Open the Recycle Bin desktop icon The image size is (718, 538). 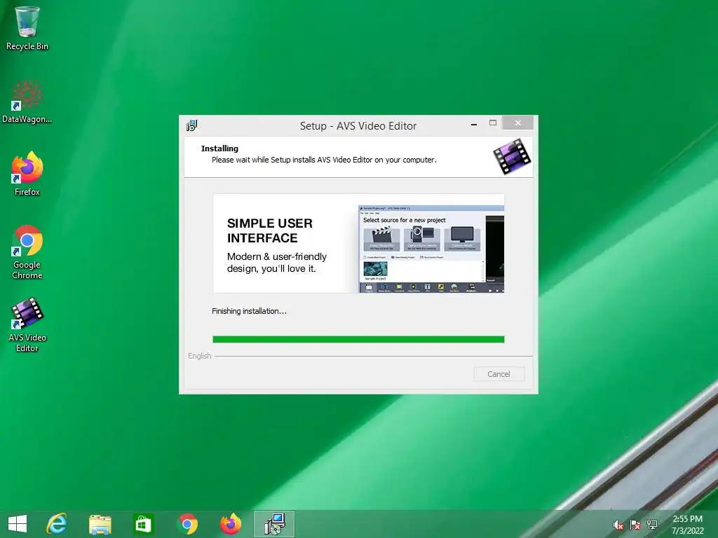[27, 28]
